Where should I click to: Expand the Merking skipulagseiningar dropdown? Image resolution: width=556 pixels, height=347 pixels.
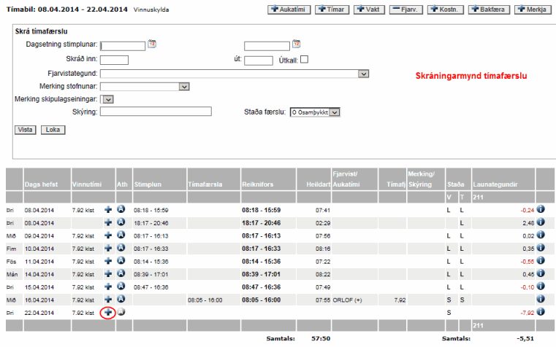[x=108, y=99]
